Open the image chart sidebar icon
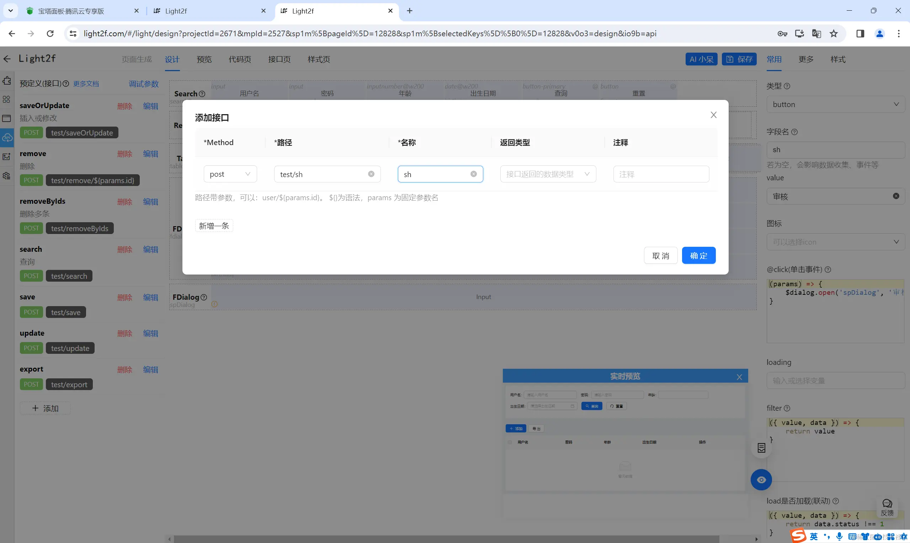The width and height of the screenshot is (910, 543). pyautogui.click(x=7, y=156)
